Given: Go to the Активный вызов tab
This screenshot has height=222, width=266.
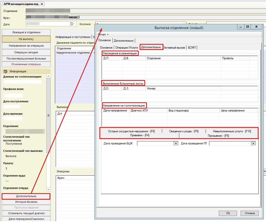Looking at the screenshot, I should tap(175, 48).
